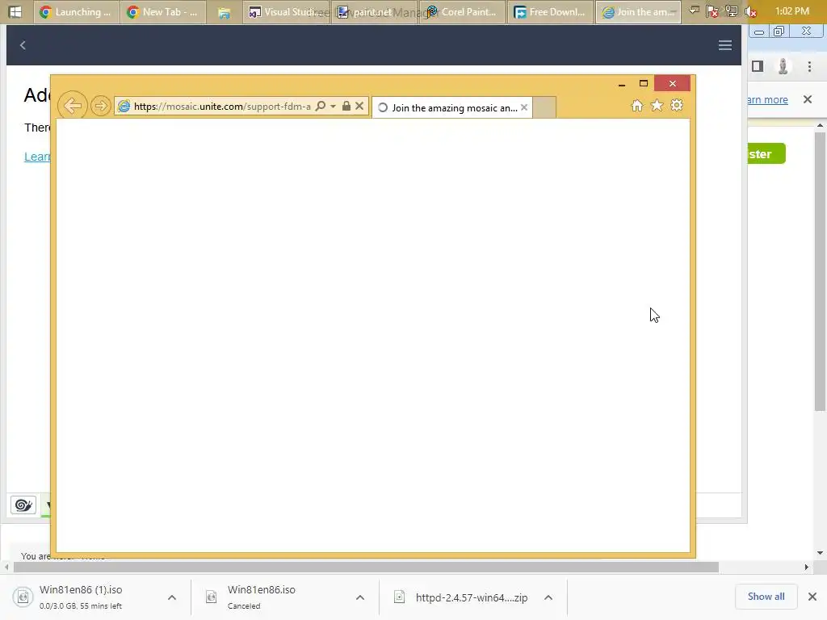Open Chrome's three-dot menu
Screen dimensions: 827x620
(809, 66)
